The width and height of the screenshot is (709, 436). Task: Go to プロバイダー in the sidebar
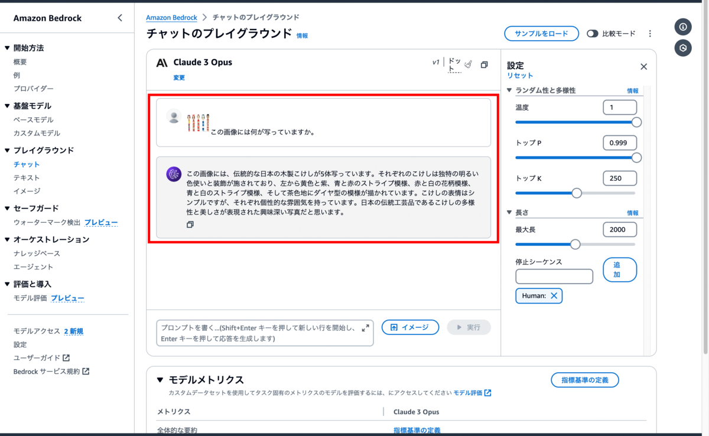coord(34,89)
